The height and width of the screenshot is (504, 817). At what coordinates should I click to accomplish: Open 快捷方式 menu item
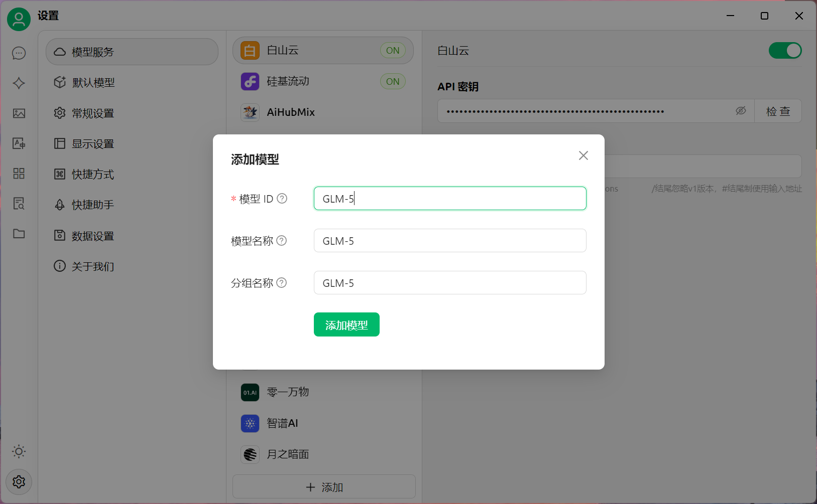point(132,174)
